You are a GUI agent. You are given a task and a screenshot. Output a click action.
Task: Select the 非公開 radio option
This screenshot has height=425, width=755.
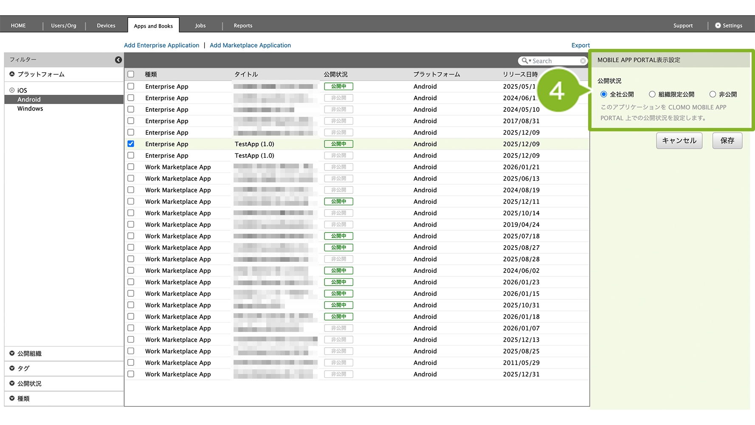(713, 94)
